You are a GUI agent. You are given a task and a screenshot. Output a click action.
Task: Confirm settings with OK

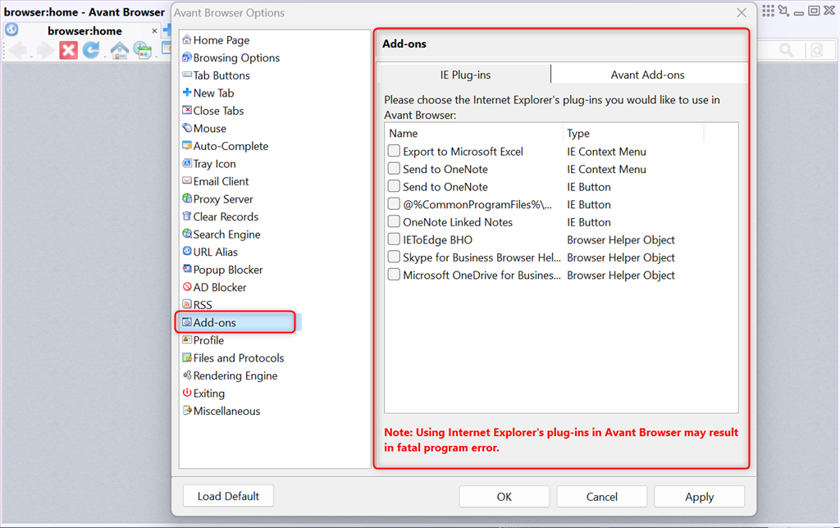(504, 497)
